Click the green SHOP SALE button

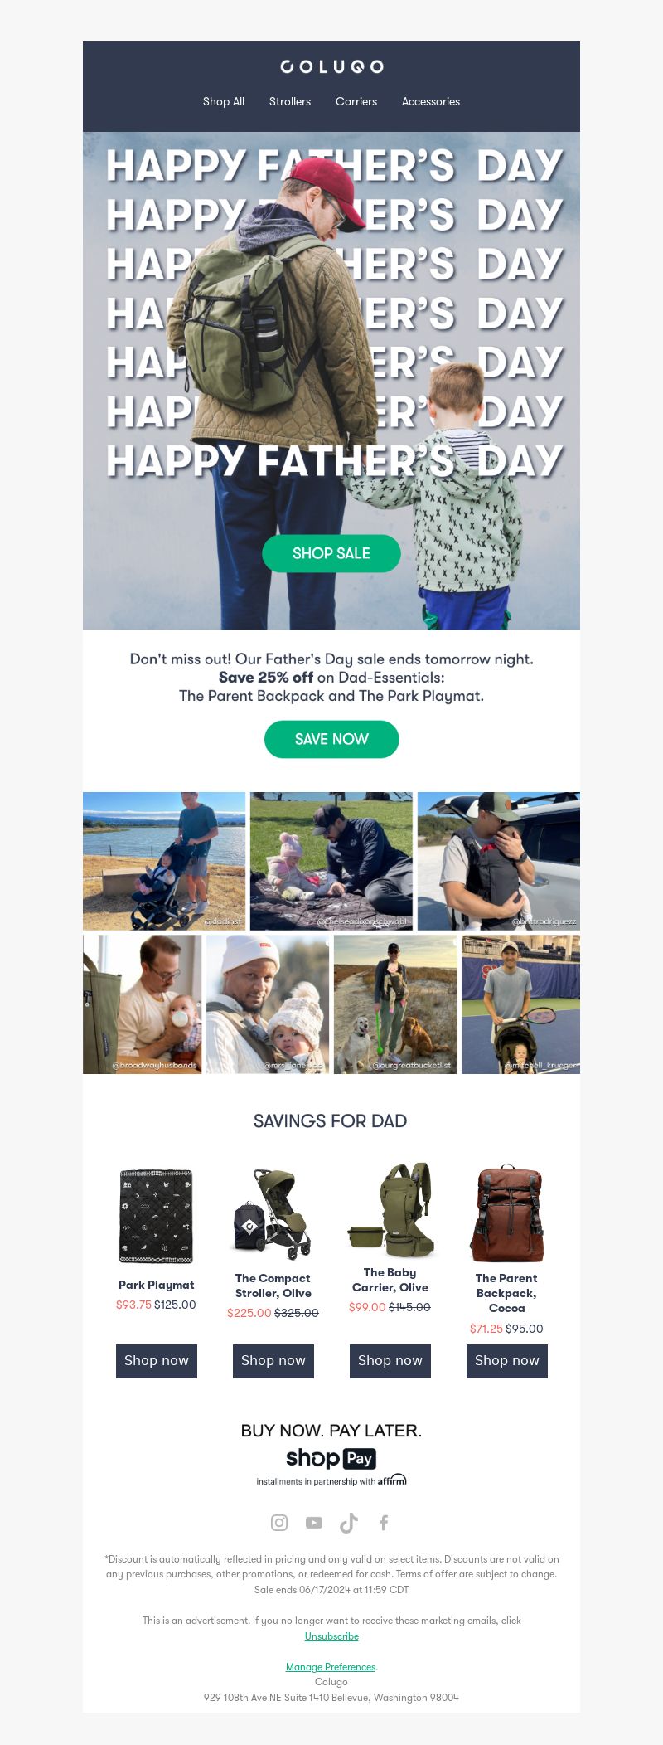pyautogui.click(x=331, y=553)
